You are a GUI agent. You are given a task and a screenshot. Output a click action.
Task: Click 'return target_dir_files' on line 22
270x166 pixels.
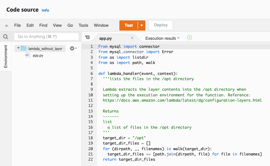[129, 159]
